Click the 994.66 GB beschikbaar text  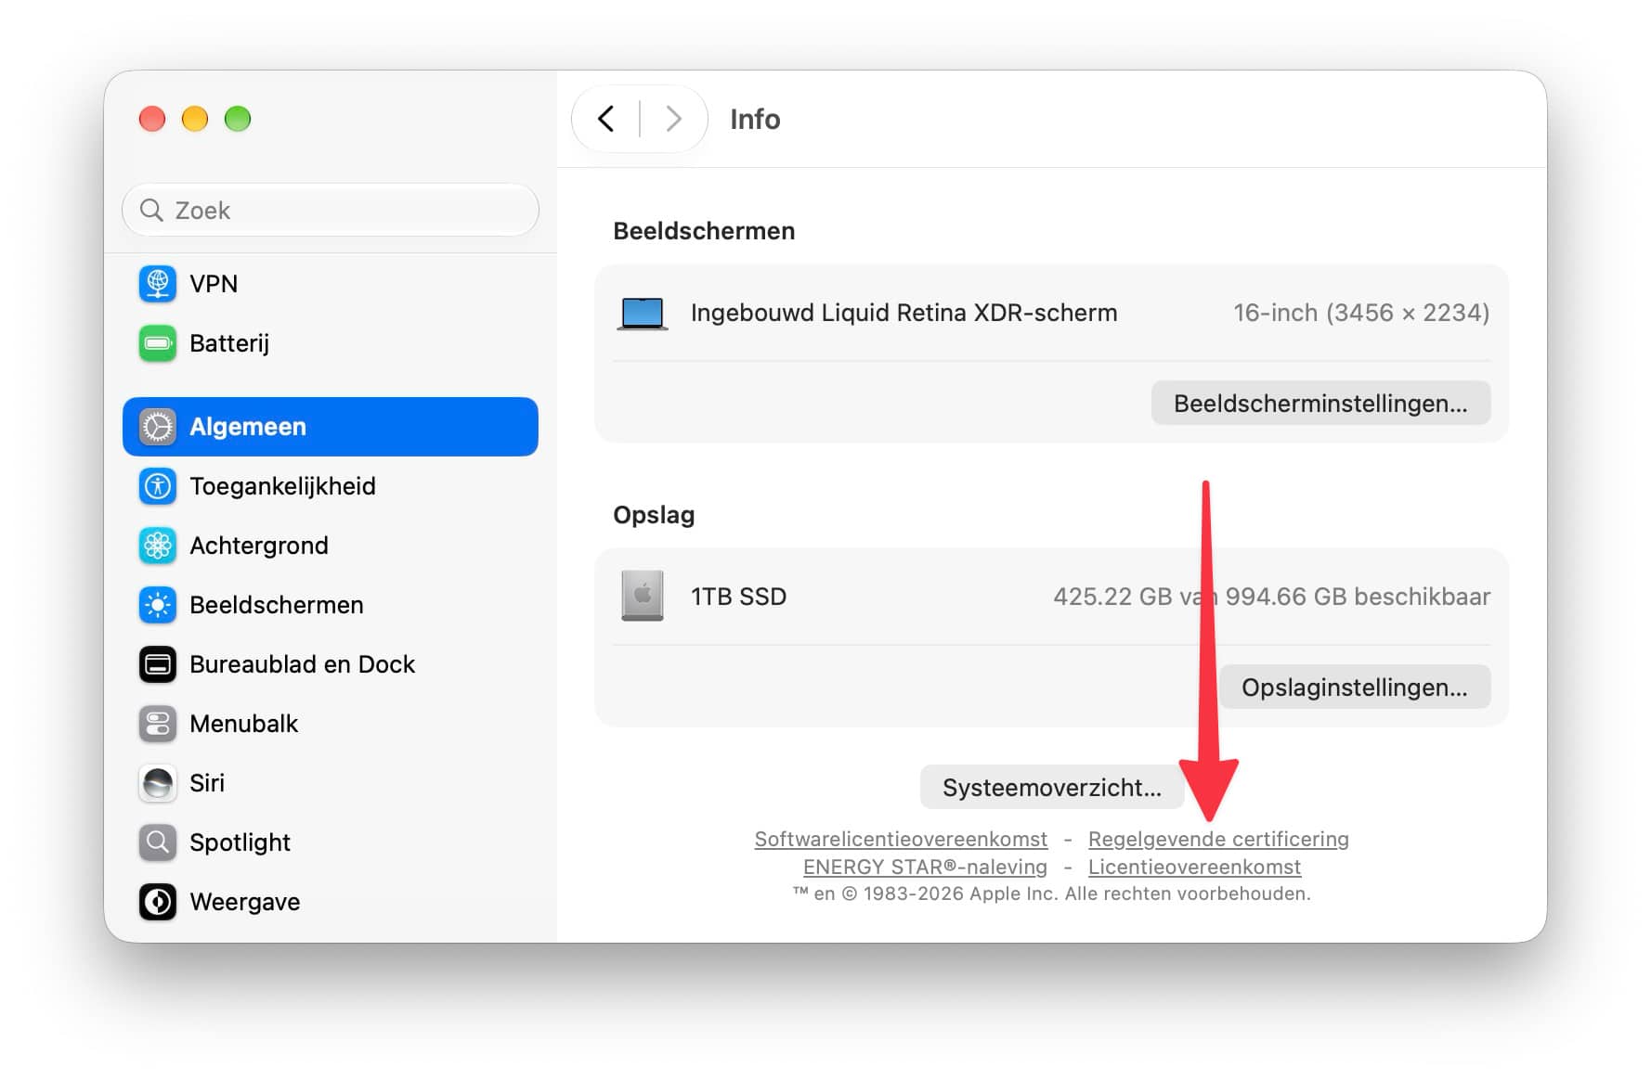(1358, 597)
